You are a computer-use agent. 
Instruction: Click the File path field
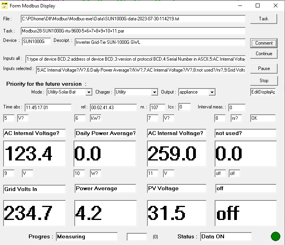tap(133, 19)
